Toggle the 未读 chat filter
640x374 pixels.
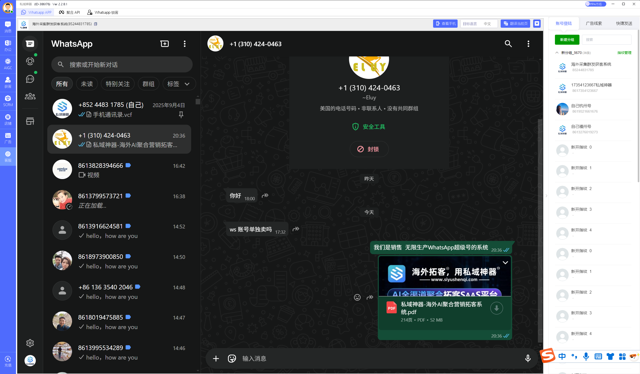[x=87, y=84]
